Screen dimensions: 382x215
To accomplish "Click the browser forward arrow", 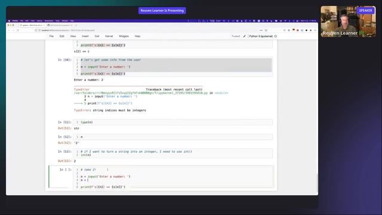I will coord(13,30).
